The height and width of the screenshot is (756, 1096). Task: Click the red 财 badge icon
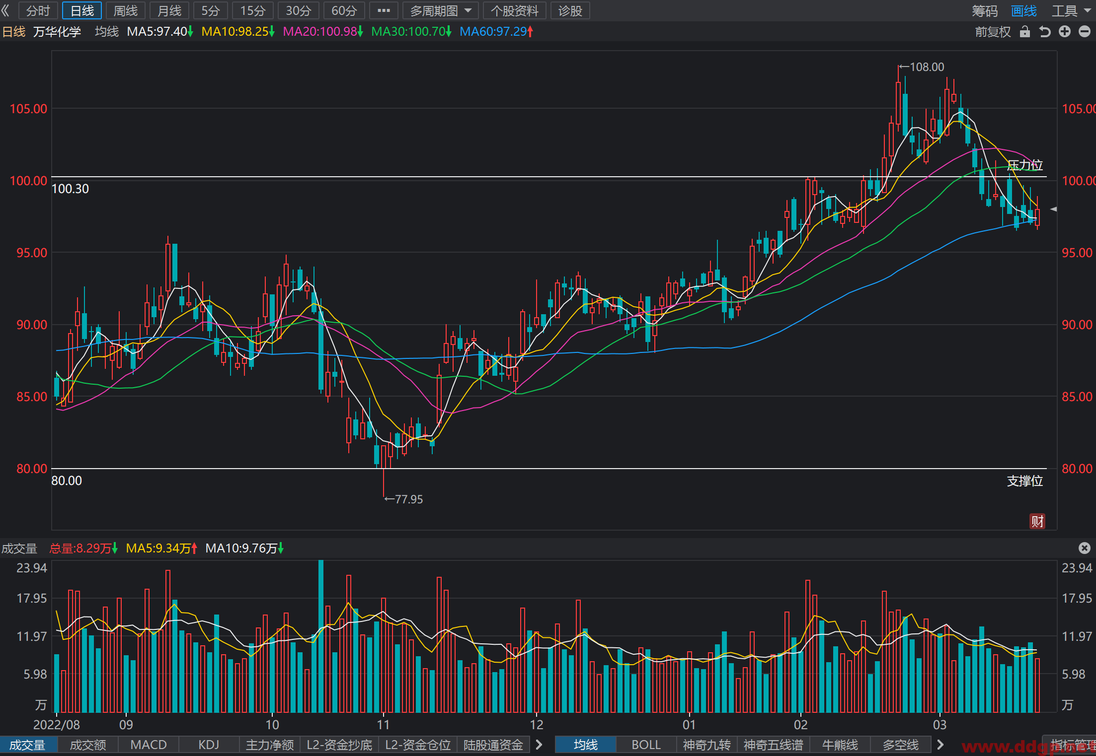click(1037, 521)
